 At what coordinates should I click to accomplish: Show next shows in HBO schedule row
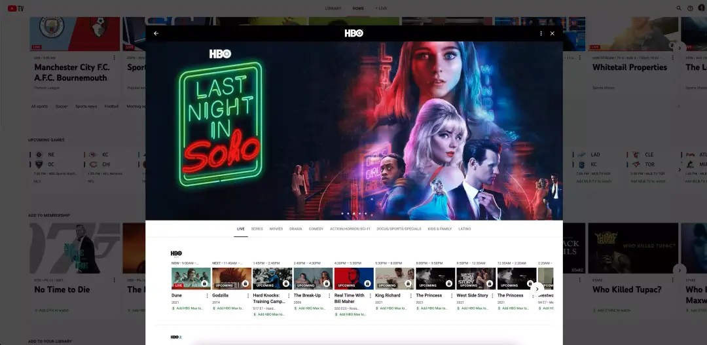537,289
